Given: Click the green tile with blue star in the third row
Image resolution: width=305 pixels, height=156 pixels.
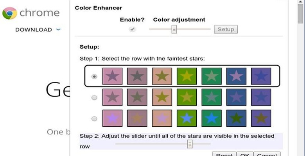Looking at the screenshot, I should point(187,118).
